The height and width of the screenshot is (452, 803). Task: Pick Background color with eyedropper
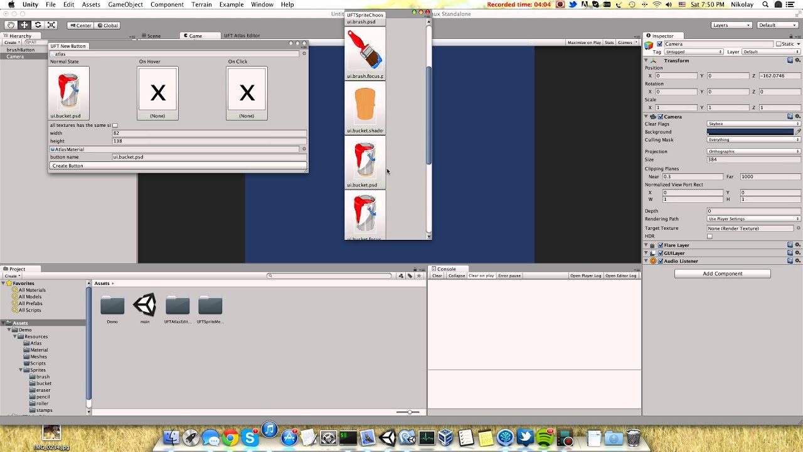(798, 132)
